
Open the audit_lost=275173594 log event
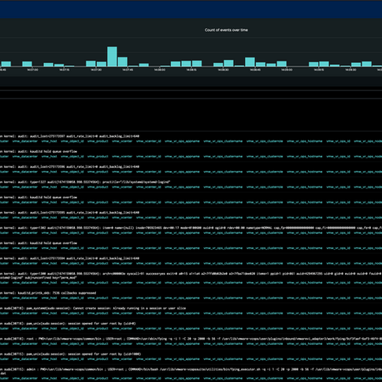pyautogui.click(x=69, y=258)
